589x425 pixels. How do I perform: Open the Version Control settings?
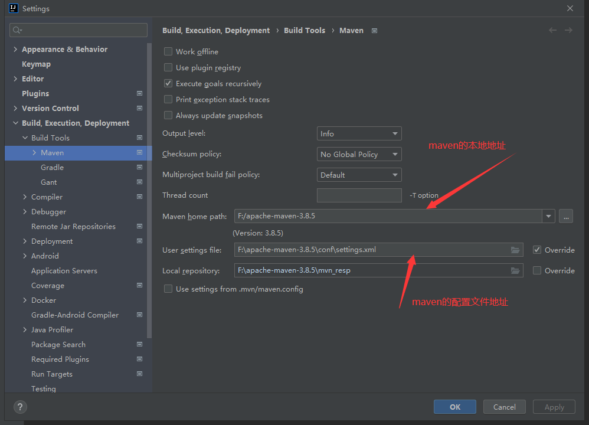[50, 109]
